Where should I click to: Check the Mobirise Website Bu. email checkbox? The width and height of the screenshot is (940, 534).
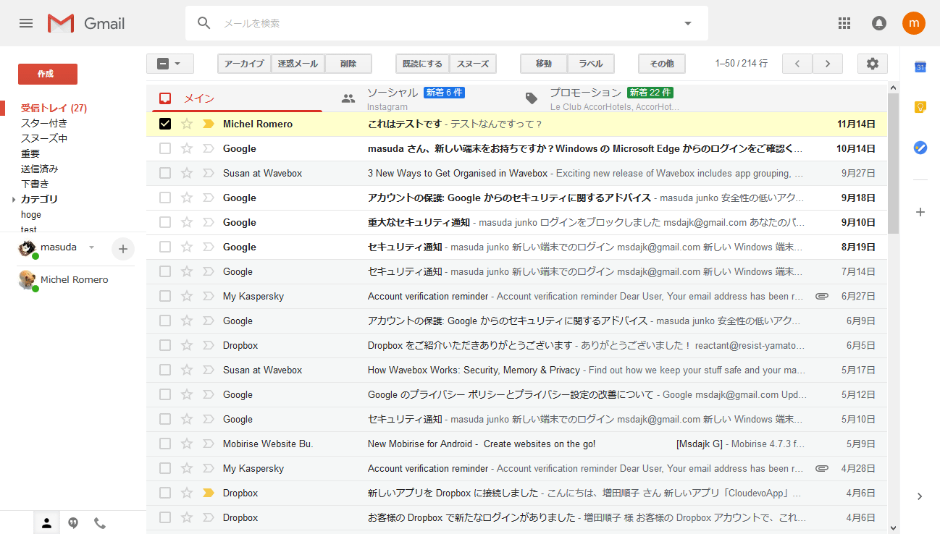pyautogui.click(x=165, y=444)
